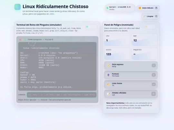Click the kernel cronchOS status pill
The image size is (174, 130).
[x=120, y=8]
